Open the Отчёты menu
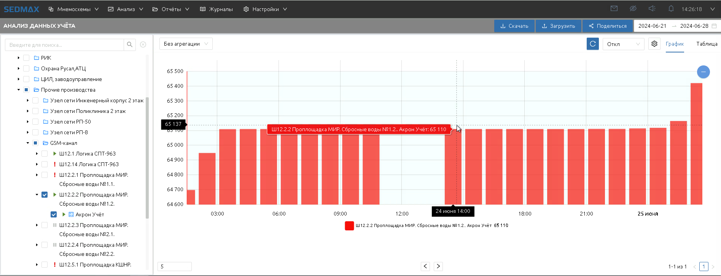 pos(171,9)
